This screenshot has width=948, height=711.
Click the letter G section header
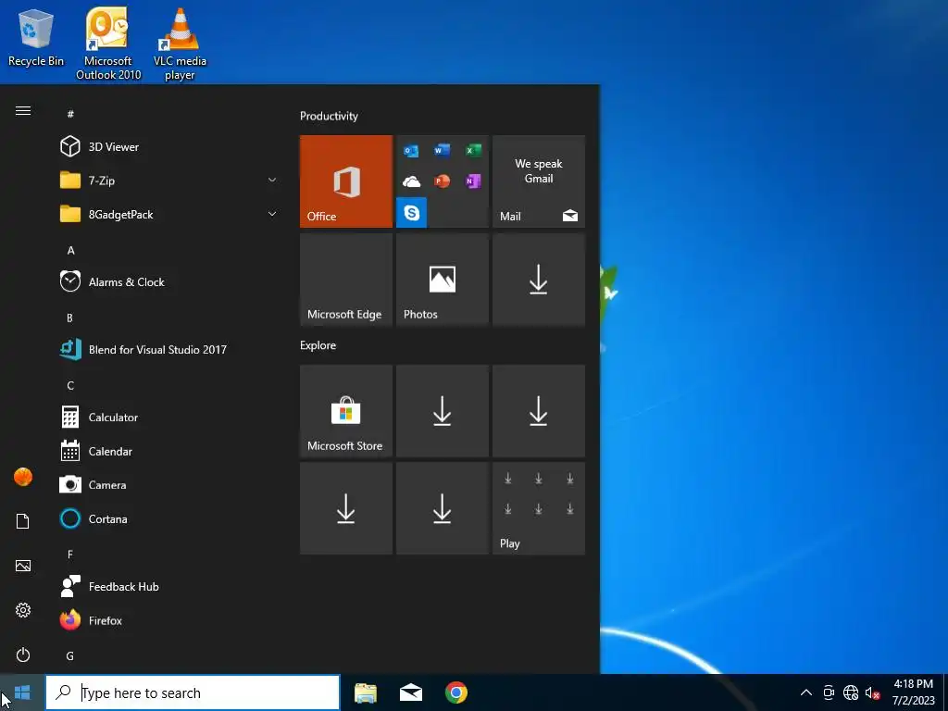coord(70,656)
